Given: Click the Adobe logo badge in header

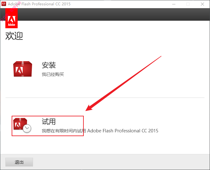Looking at the screenshot, I should [12, 18].
